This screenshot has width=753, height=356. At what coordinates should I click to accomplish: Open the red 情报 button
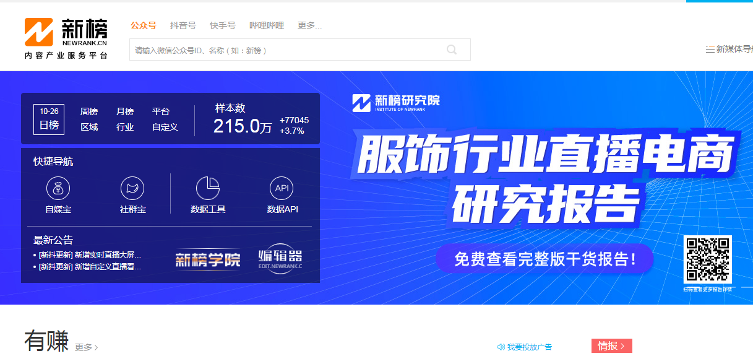[x=612, y=346]
